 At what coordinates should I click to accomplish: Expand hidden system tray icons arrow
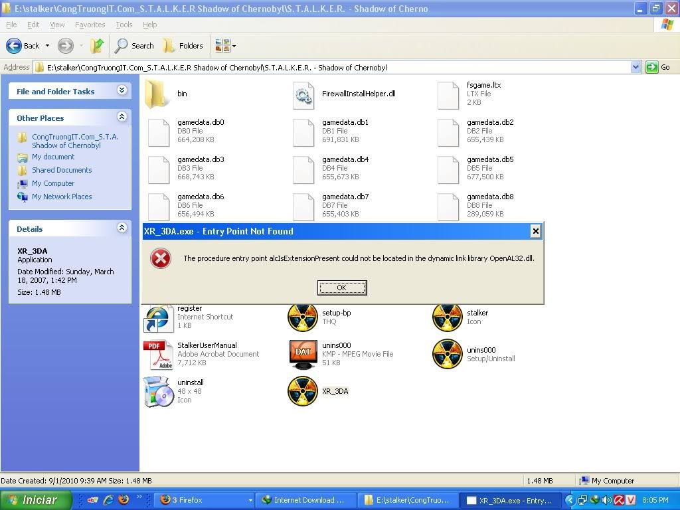570,500
